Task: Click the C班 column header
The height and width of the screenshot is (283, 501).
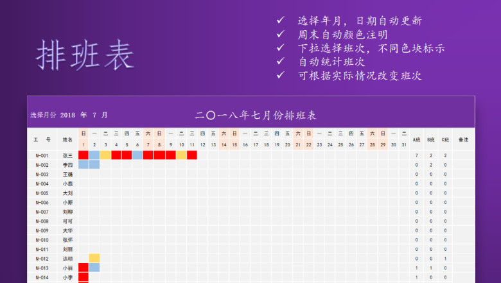Action: 445,139
